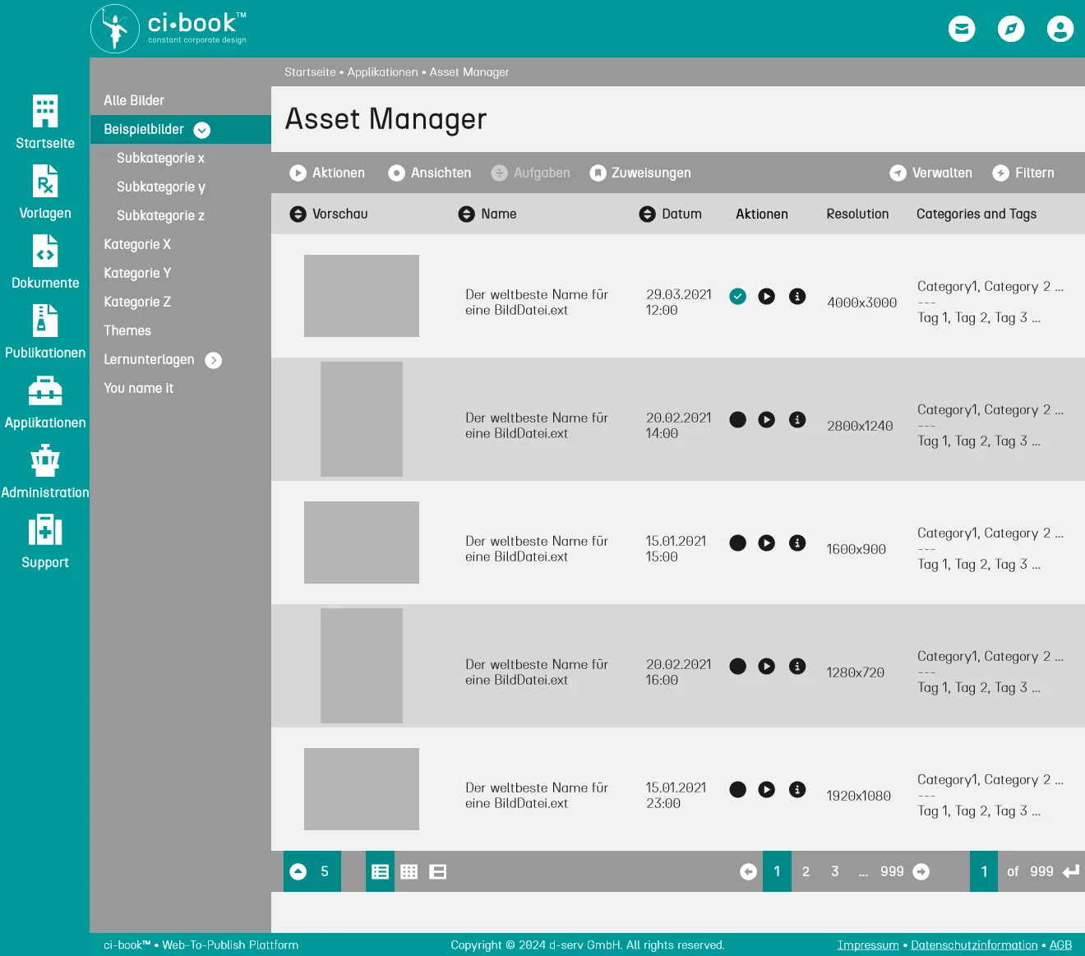Jump to last page 999 in pager
1085x956 pixels.
click(x=892, y=871)
